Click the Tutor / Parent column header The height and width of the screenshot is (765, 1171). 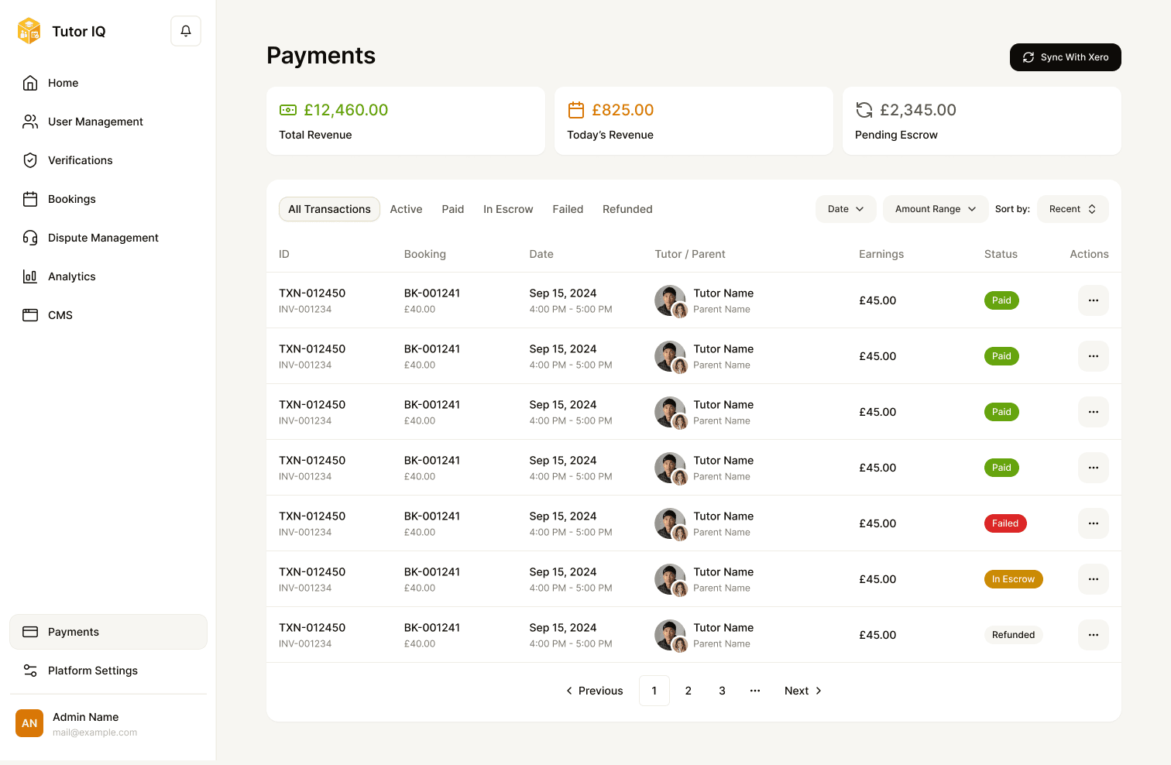pos(690,254)
